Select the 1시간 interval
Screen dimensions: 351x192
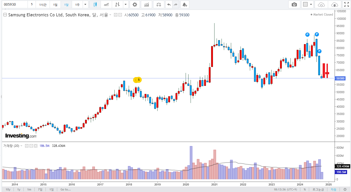pos(43,4)
